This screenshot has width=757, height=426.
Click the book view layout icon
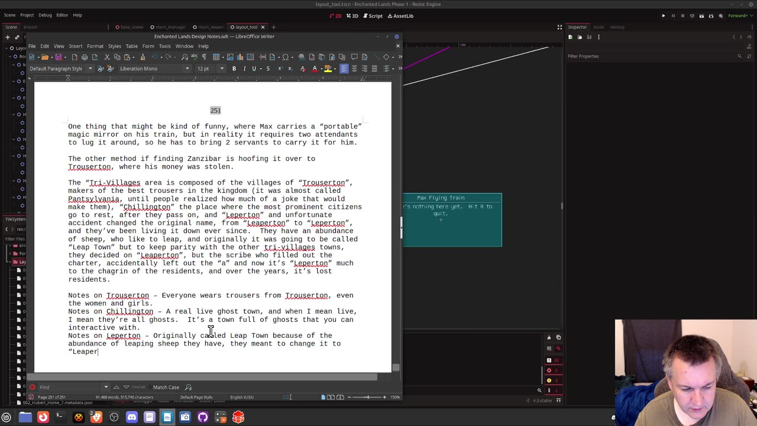(x=339, y=397)
